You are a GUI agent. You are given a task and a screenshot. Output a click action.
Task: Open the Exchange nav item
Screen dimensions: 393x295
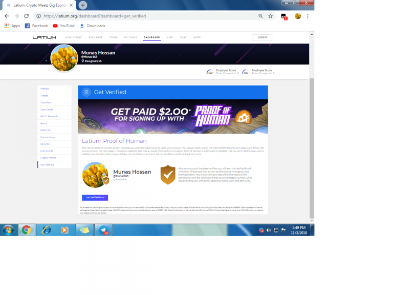(x=95, y=37)
